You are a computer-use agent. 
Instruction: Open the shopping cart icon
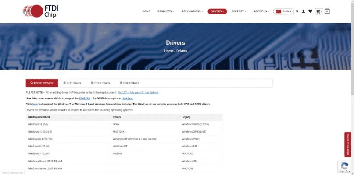coord(318,11)
